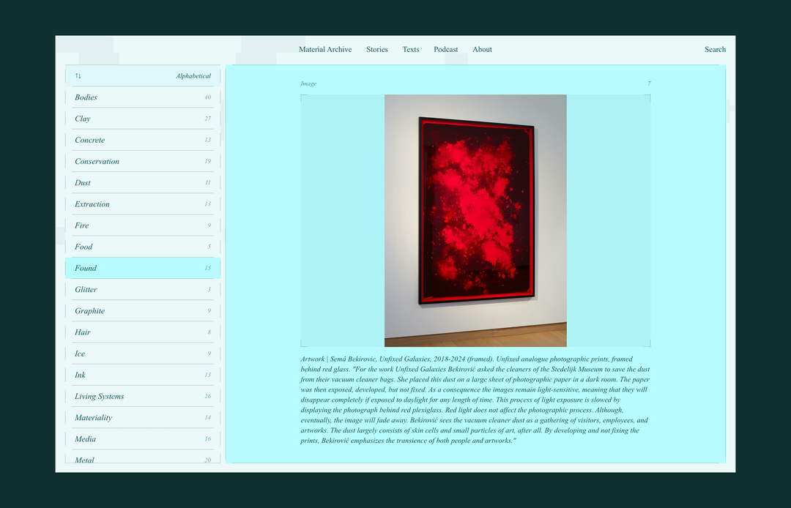Image resolution: width=791 pixels, height=508 pixels.
Task: Select the Clay category
Action: click(143, 119)
